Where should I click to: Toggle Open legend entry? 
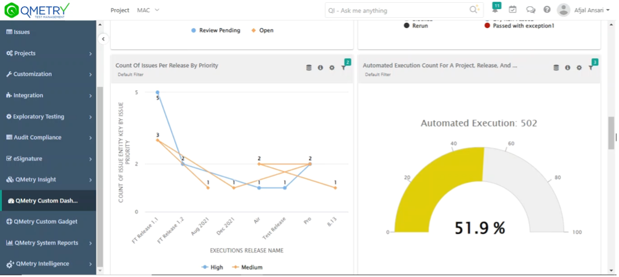pyautogui.click(x=262, y=30)
